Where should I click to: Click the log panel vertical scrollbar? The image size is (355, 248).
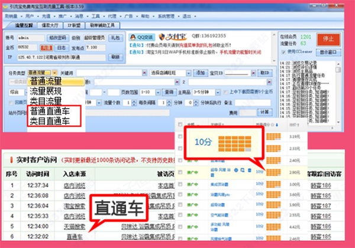[x=338, y=93]
